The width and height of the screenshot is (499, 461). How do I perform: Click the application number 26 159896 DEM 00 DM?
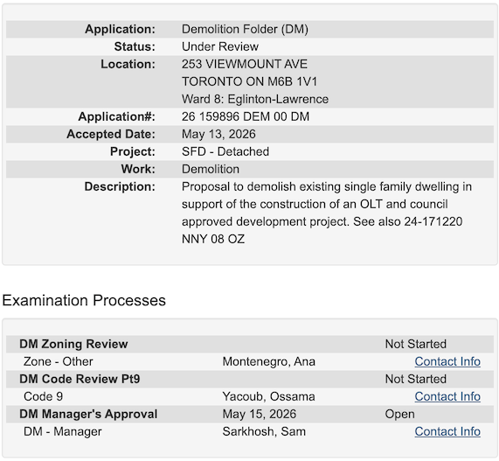[x=246, y=116]
